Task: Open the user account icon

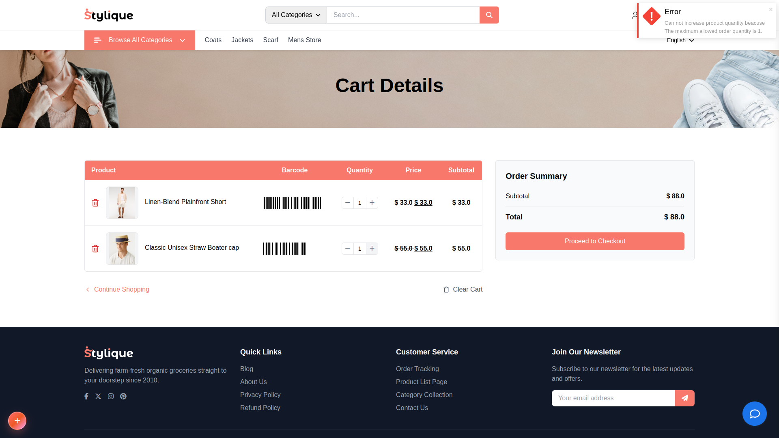Action: (x=635, y=15)
